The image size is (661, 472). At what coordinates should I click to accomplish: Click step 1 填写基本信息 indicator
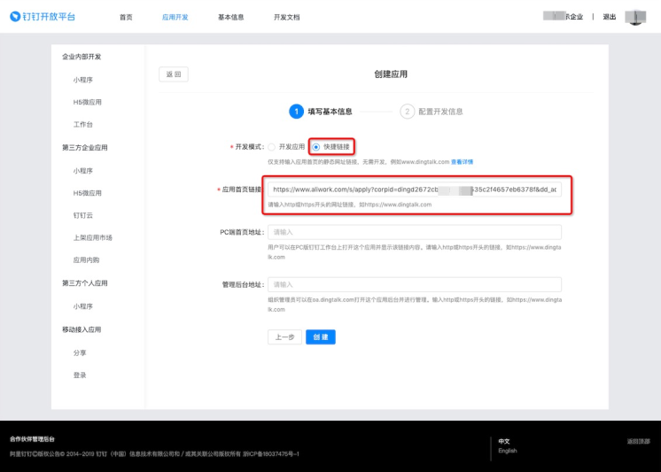click(321, 112)
